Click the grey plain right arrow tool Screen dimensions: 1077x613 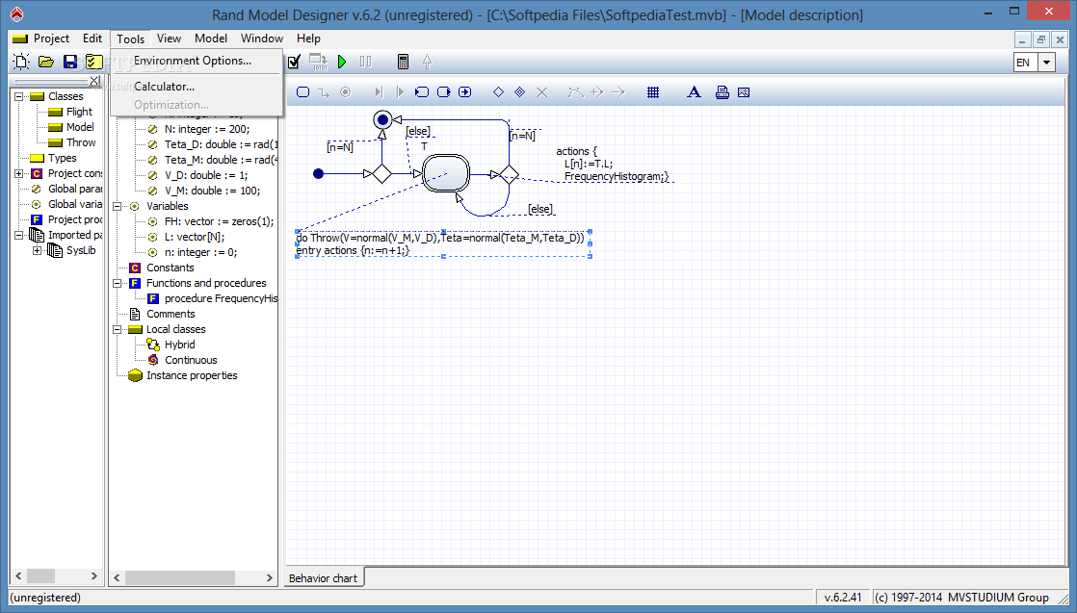click(618, 92)
